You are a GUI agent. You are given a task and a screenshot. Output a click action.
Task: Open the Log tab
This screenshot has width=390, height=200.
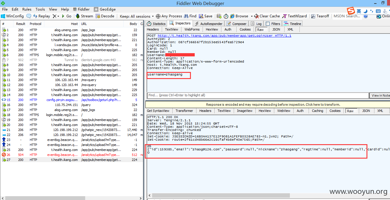(x=256, y=24)
